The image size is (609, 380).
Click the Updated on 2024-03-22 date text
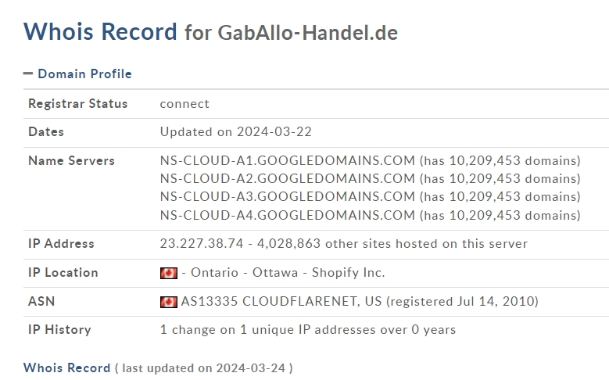point(236,131)
